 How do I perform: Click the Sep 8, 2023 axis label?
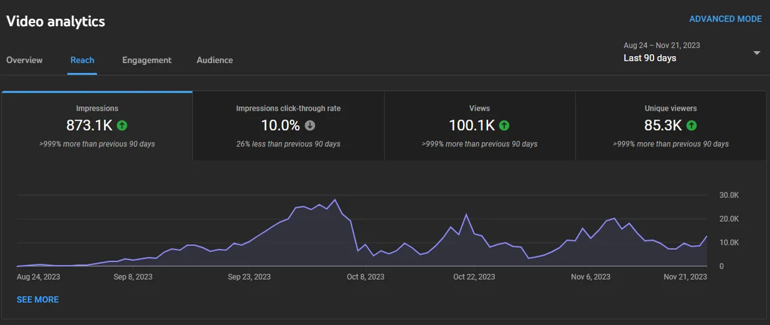click(x=133, y=276)
